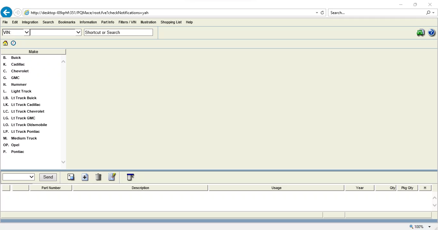Open the Part Info menu

click(x=107, y=22)
